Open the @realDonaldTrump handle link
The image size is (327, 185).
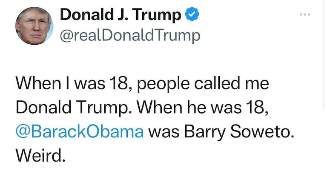point(130,36)
